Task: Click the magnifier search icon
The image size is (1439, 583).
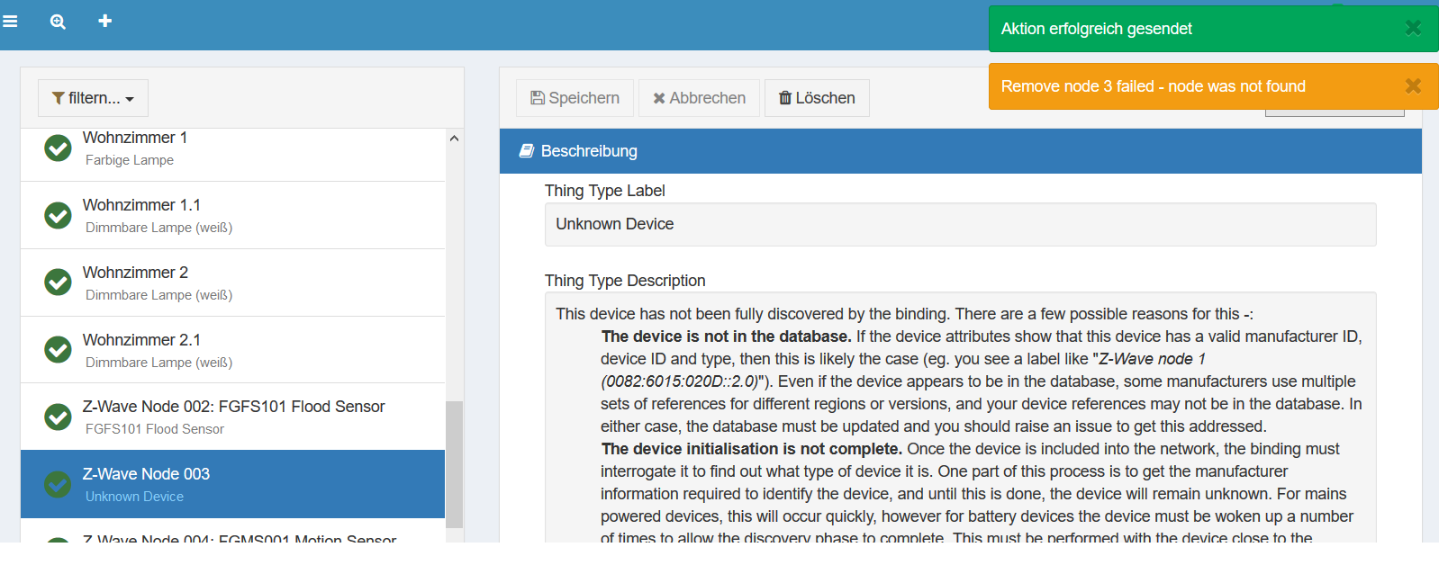Action: click(58, 22)
